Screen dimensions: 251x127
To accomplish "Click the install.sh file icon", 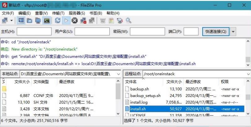I will pos(127,109).
